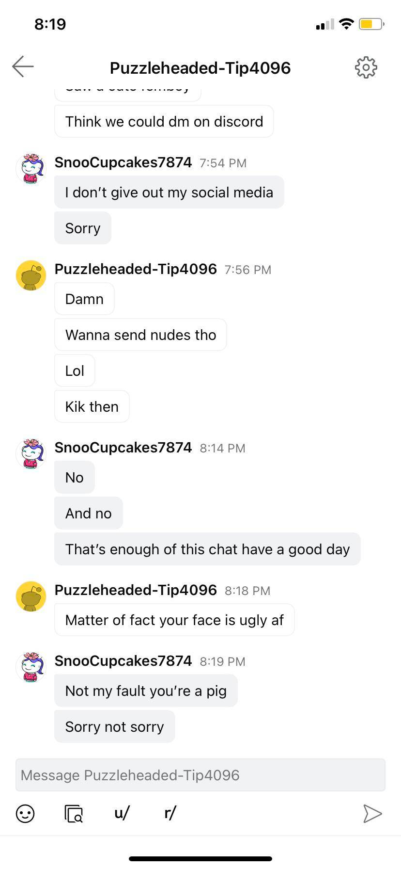Tap the clock showing 8:19
Image resolution: width=401 pixels, height=869 pixels.
(50, 23)
